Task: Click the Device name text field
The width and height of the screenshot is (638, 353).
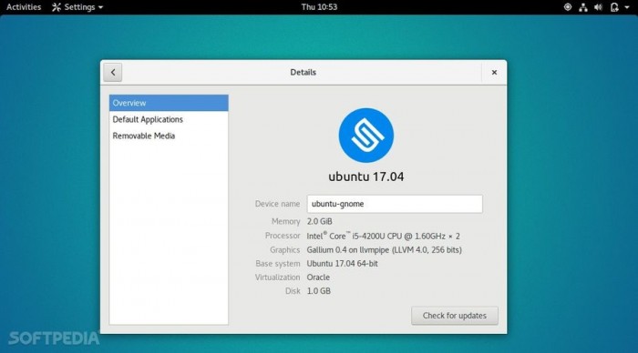Action: pyautogui.click(x=395, y=204)
